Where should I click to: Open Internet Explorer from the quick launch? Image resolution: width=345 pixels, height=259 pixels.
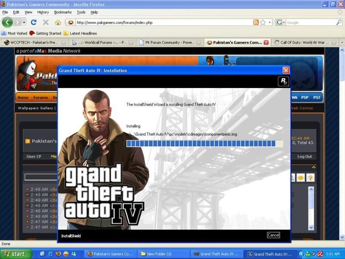[x=50, y=254]
